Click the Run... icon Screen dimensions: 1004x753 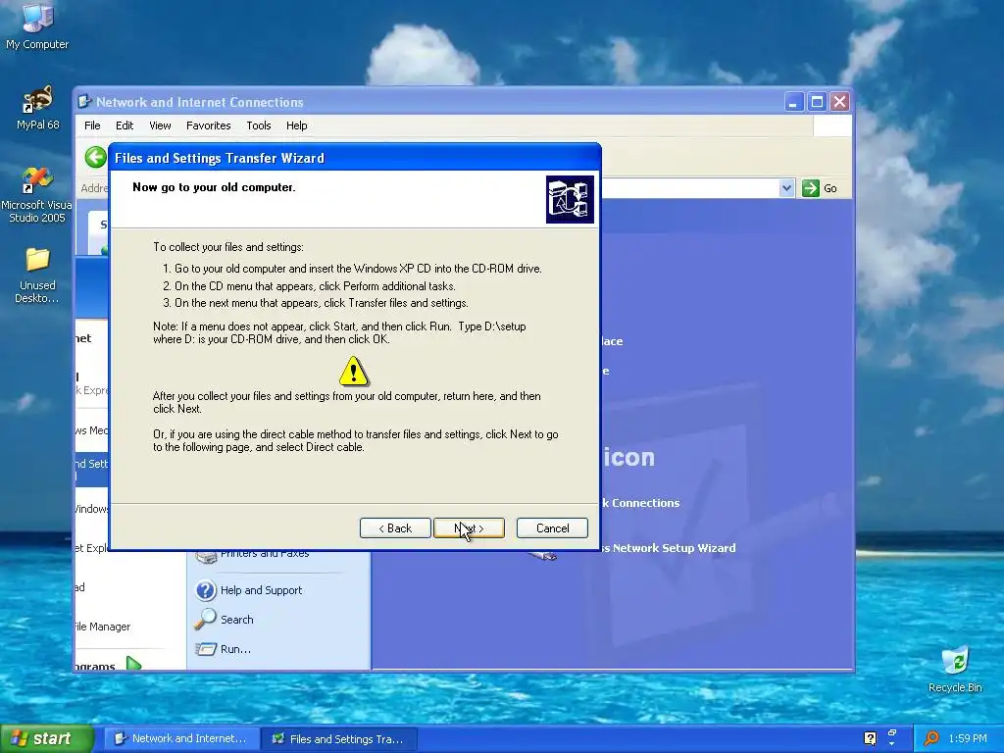[206, 649]
